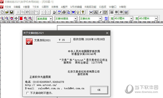Viewport: 163px width, 98px height.
Task: Open the O选项 menu
Action: coord(102,7)
